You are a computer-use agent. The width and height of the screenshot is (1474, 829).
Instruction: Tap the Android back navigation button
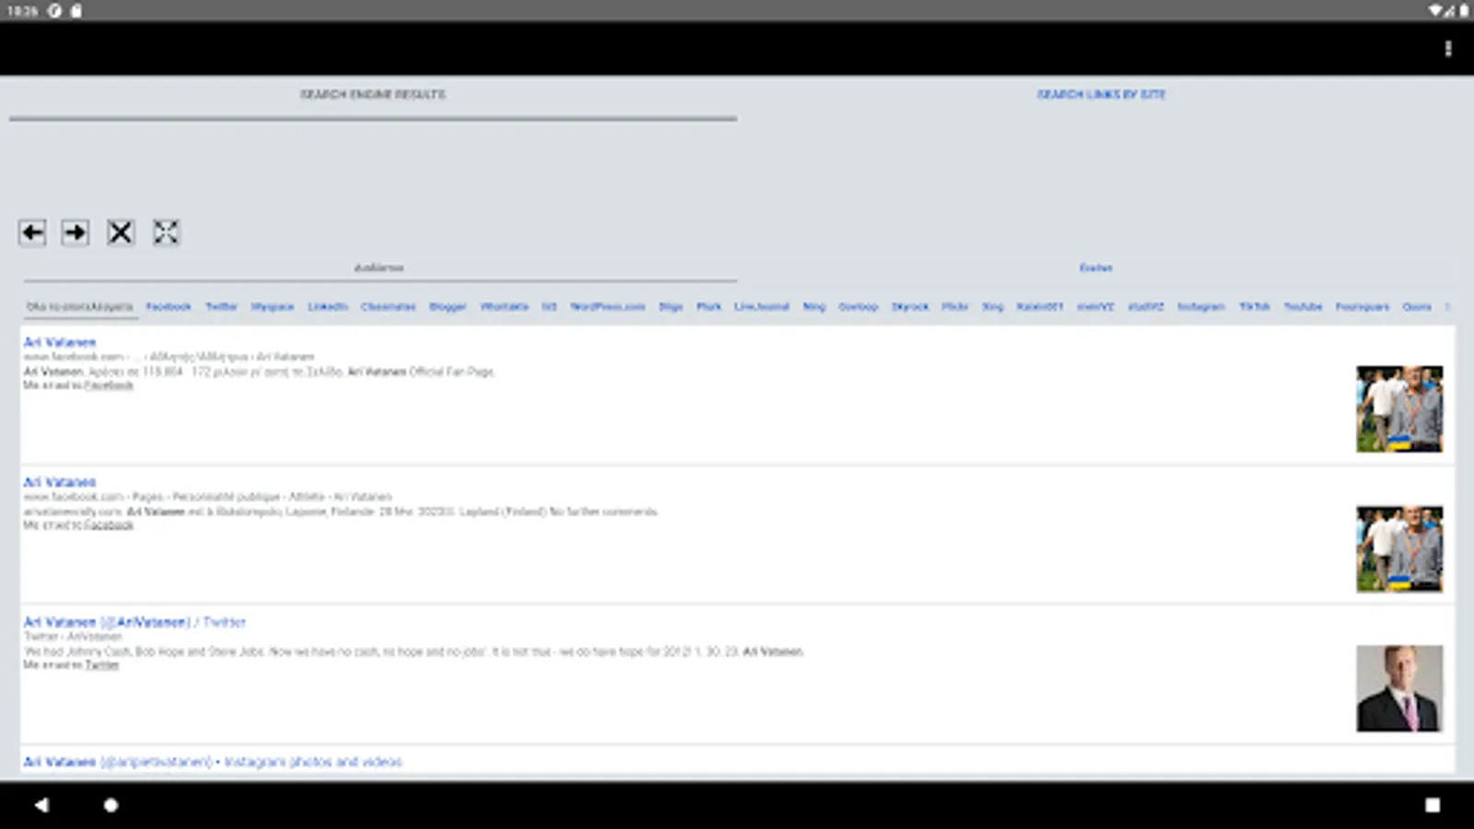41,805
